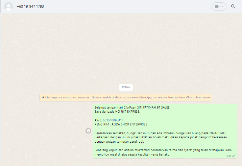Expand the call options dropdown chevron
The image size is (242, 166).
(x=222, y=6)
